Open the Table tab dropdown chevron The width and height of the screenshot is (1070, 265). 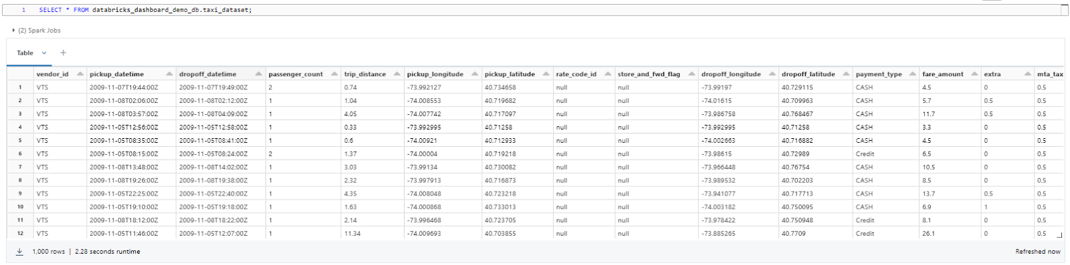[x=44, y=53]
